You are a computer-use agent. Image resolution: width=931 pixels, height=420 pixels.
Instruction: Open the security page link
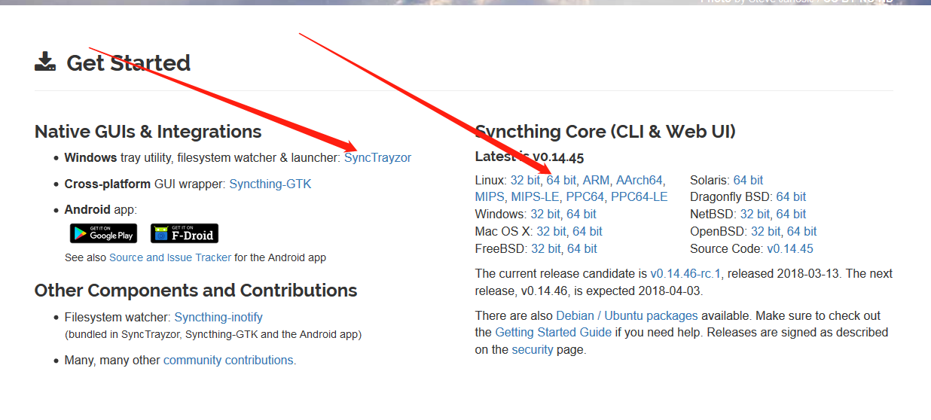pos(533,350)
